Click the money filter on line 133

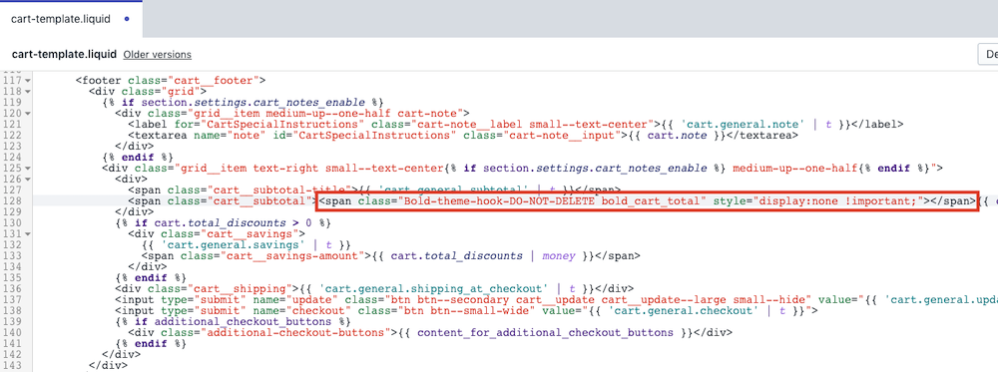[559, 255]
